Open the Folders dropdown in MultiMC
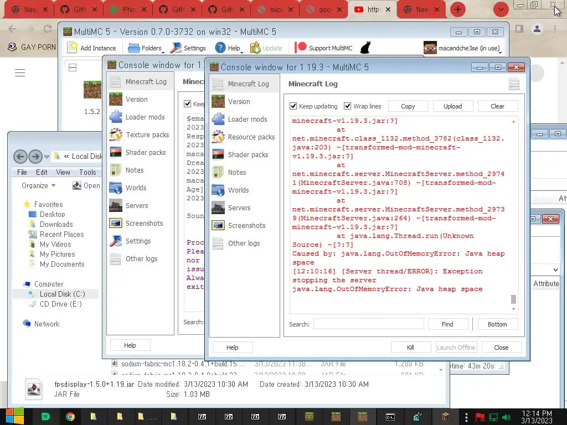Viewport: 567px width, 425px height. click(x=146, y=48)
